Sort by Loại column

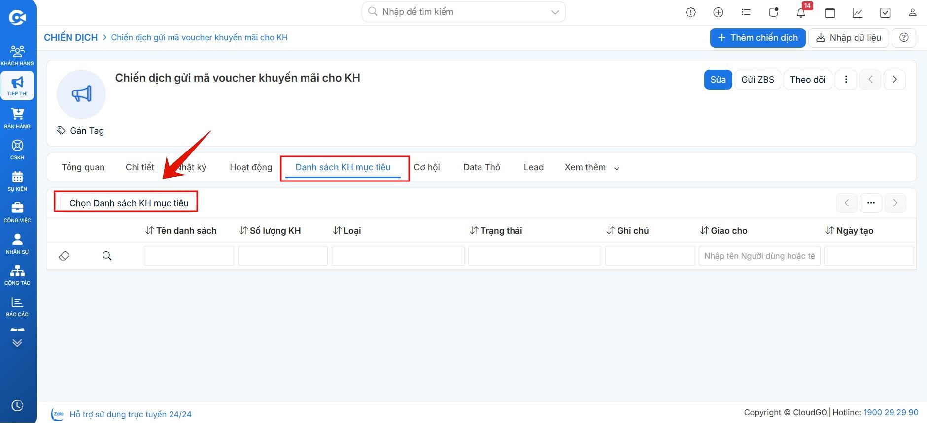pos(346,231)
